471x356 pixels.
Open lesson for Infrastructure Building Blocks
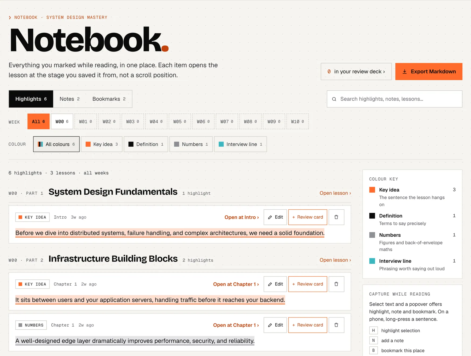click(x=335, y=260)
